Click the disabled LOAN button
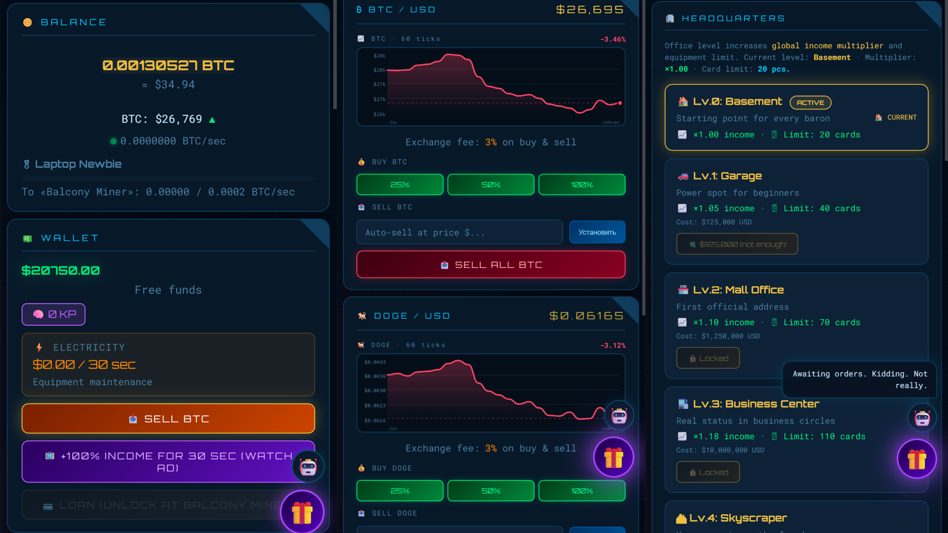This screenshot has width=948, height=533. (x=168, y=505)
